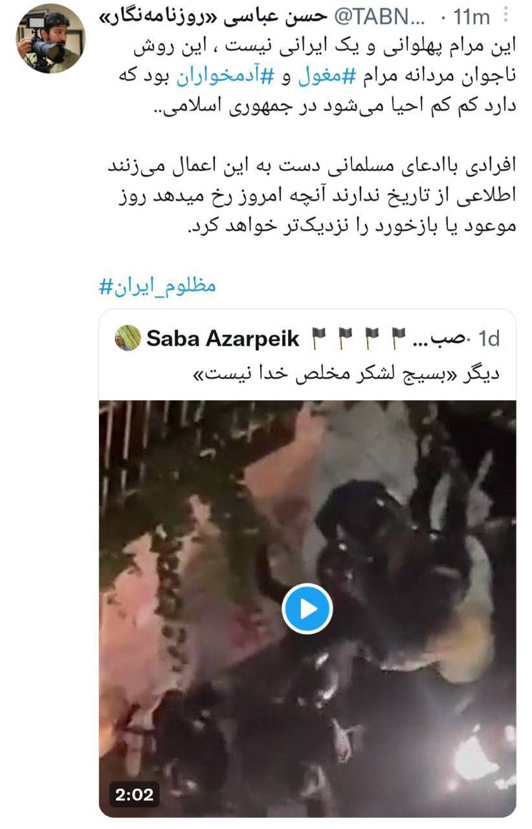Open Saba Azarpeik's small avatar
Screen dimensions: 532x829
[128, 338]
